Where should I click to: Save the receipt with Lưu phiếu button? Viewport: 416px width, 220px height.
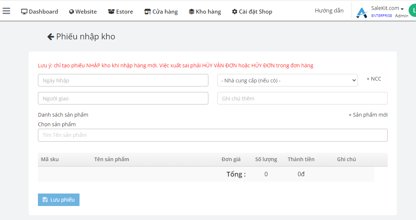click(59, 200)
